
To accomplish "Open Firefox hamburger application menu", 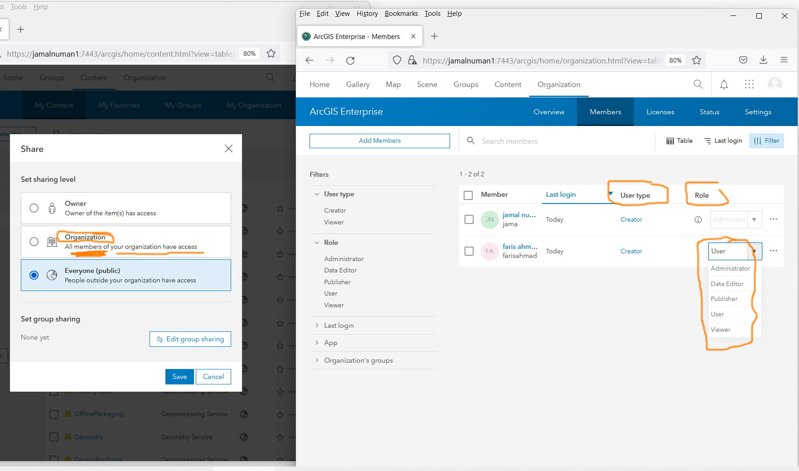I will pos(784,60).
